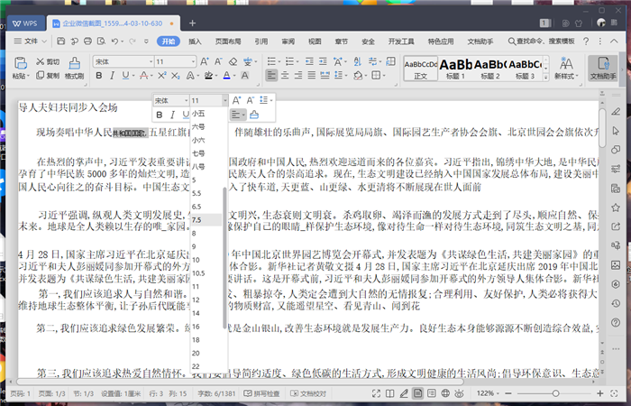The height and width of the screenshot is (406, 631).
Task: Open ribbon font name dropdown 宋体
Action: click(x=151, y=61)
